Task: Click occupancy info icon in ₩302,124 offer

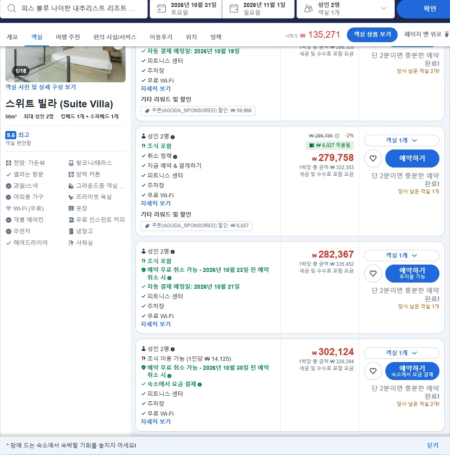Action: coord(173,349)
